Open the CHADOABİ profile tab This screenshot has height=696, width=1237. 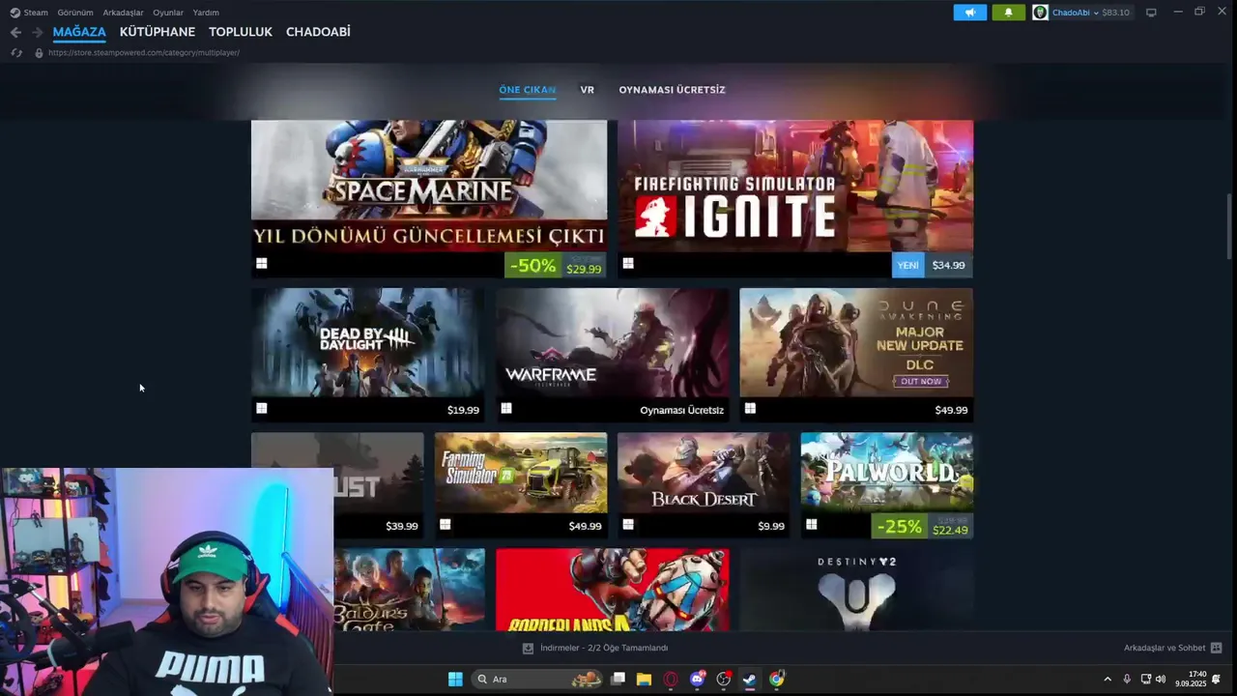pos(318,32)
